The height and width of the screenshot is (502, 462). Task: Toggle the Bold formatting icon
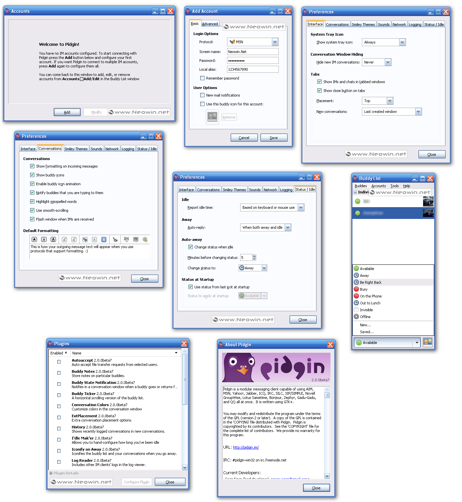coord(34,240)
